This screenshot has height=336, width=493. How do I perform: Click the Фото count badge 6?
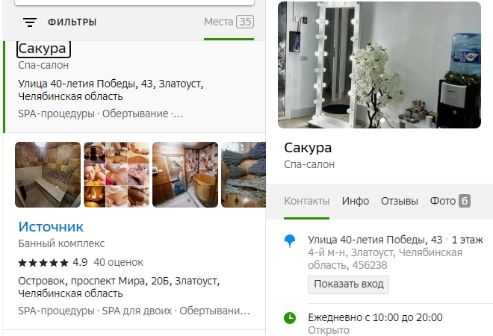click(x=465, y=201)
